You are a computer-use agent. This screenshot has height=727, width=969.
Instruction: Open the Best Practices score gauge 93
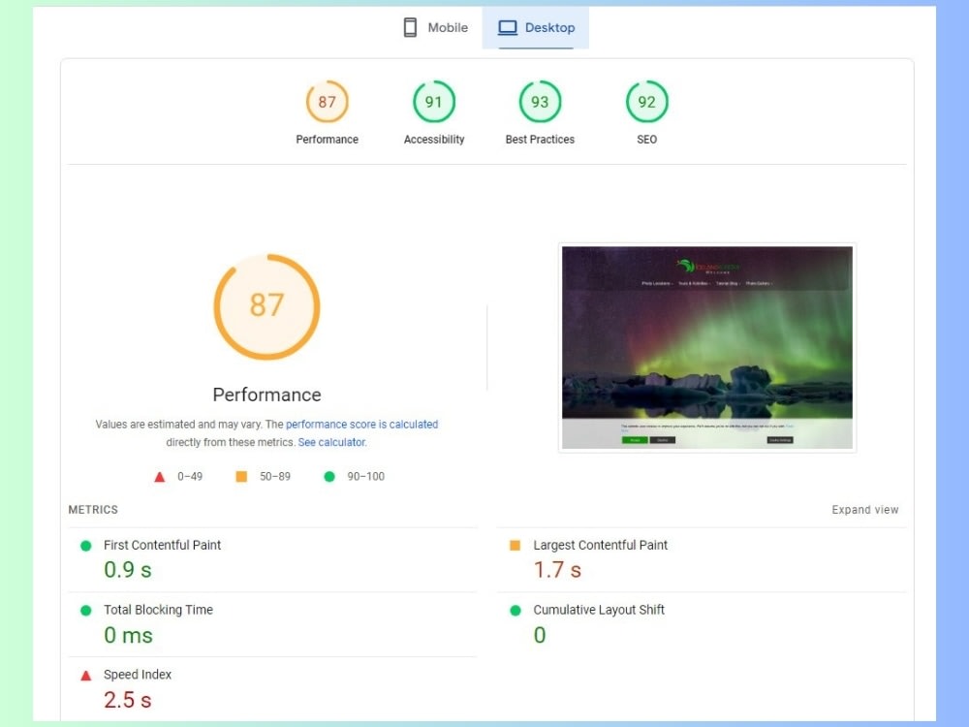point(540,102)
